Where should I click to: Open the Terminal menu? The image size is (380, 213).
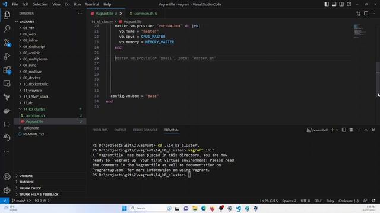[x=92, y=4]
